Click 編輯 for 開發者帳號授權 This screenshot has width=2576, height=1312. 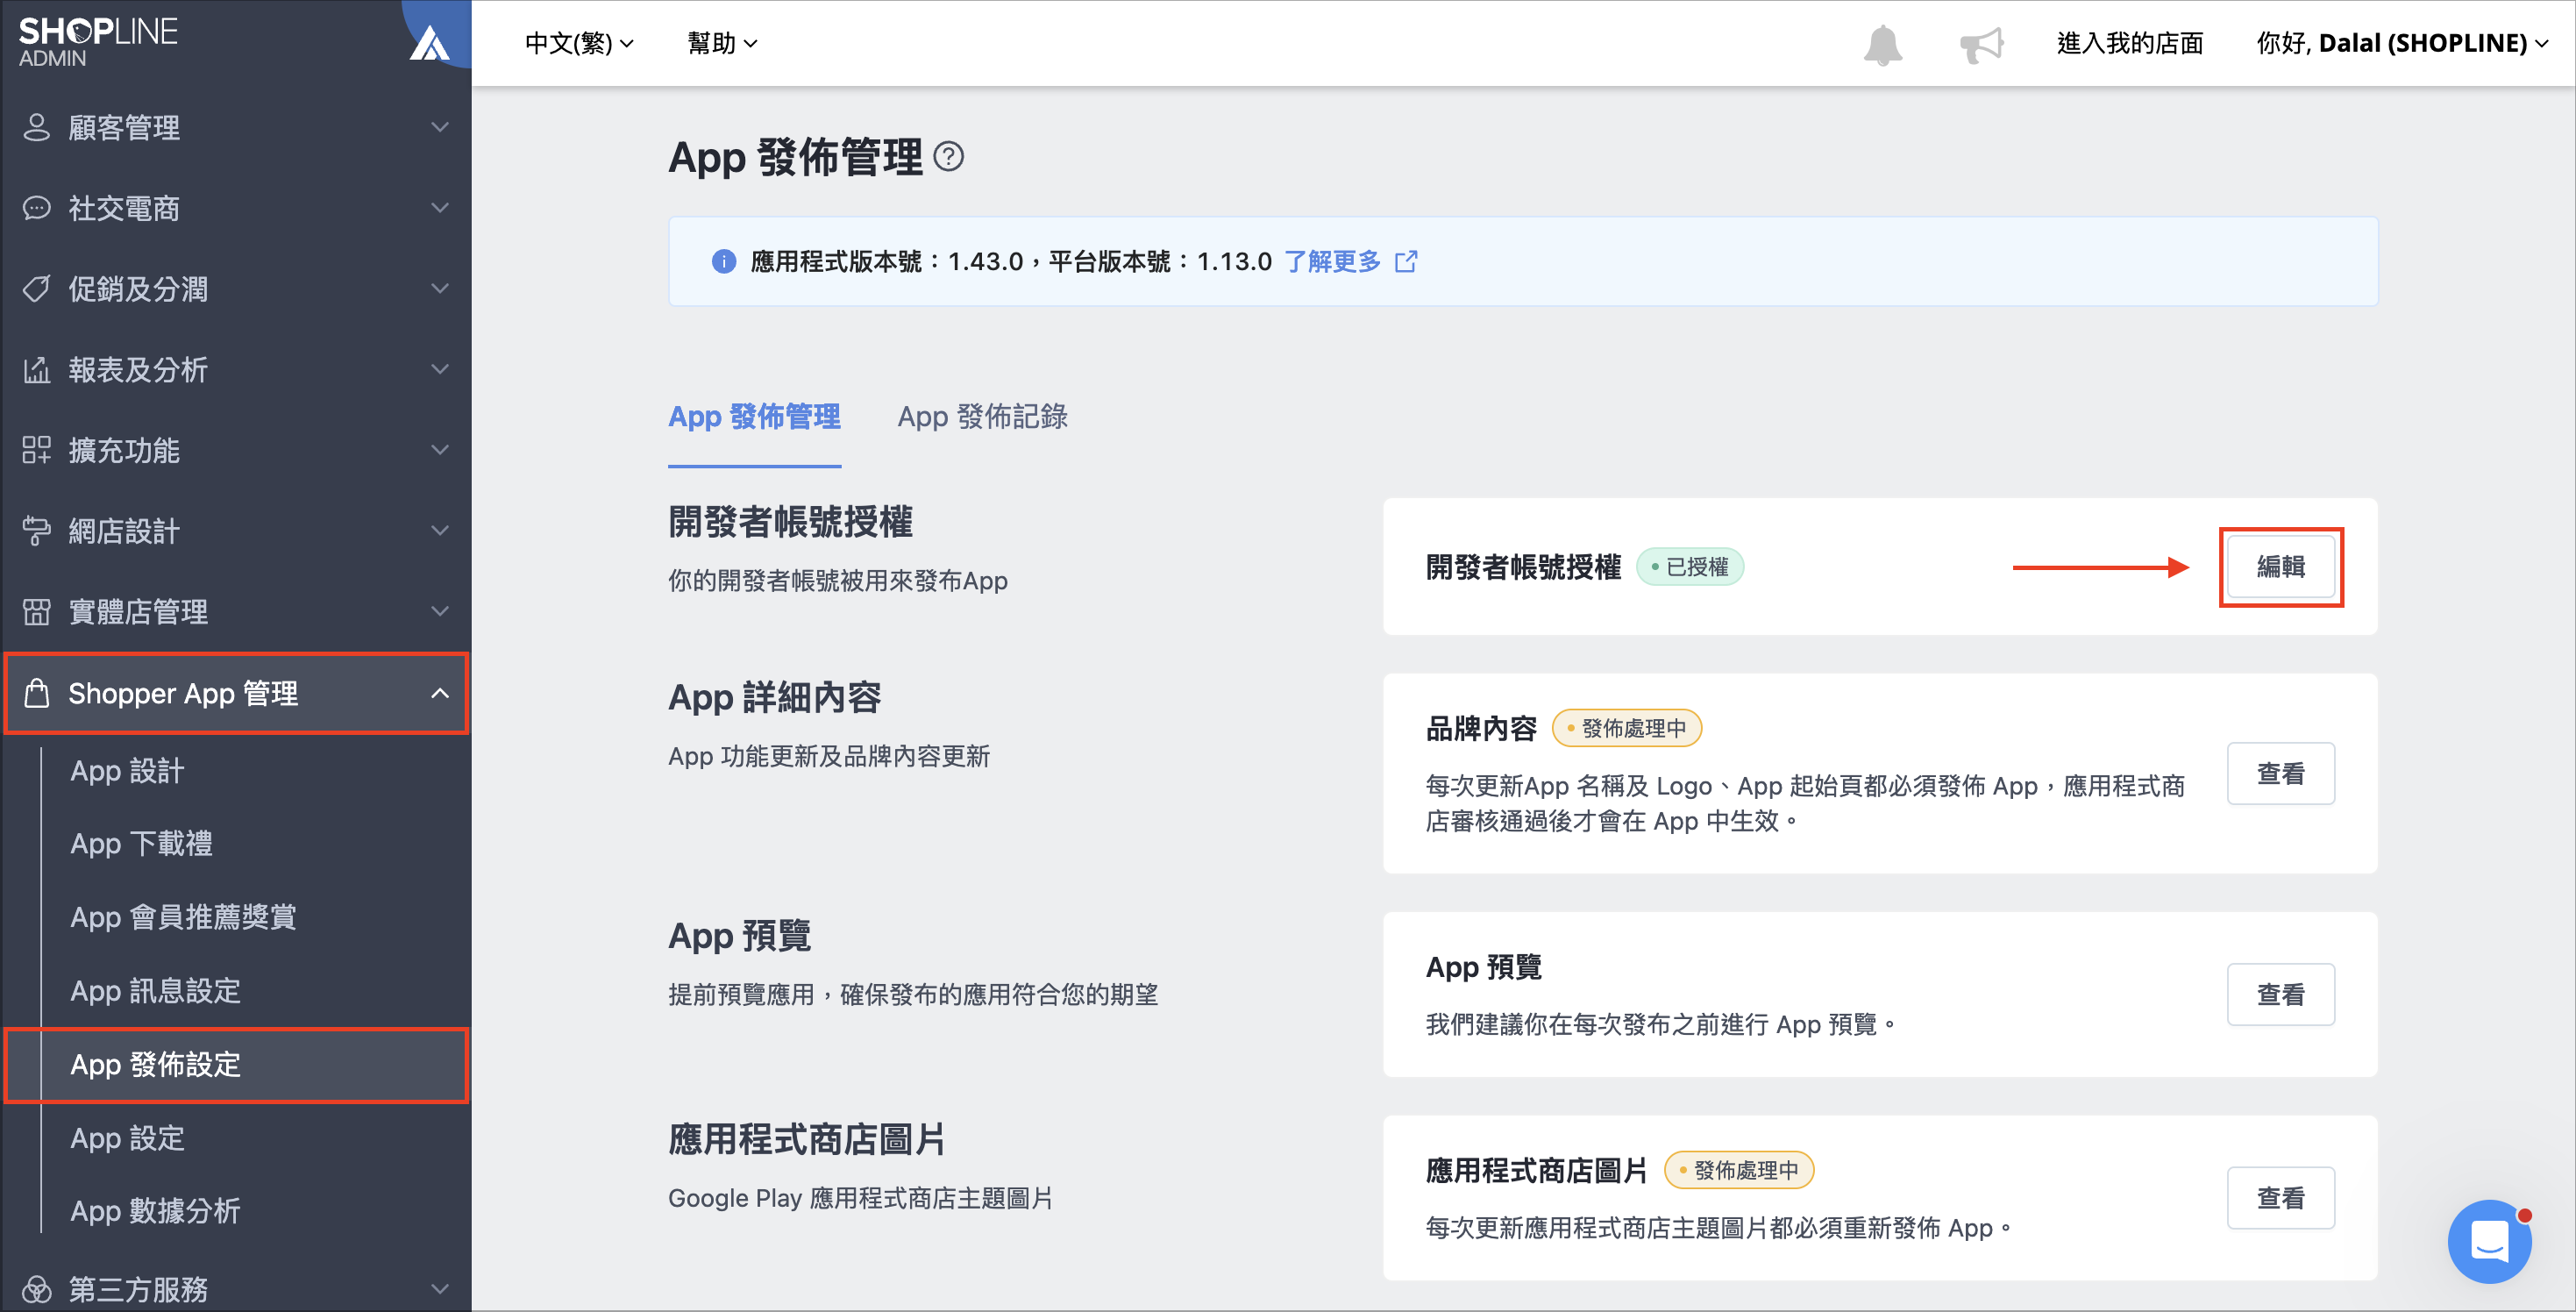2281,567
